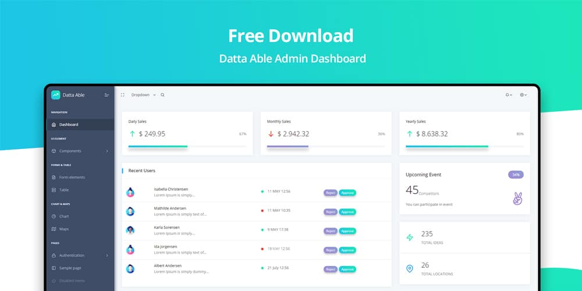
Task: Click Yearly Sales green up arrow
Action: (x=410, y=134)
